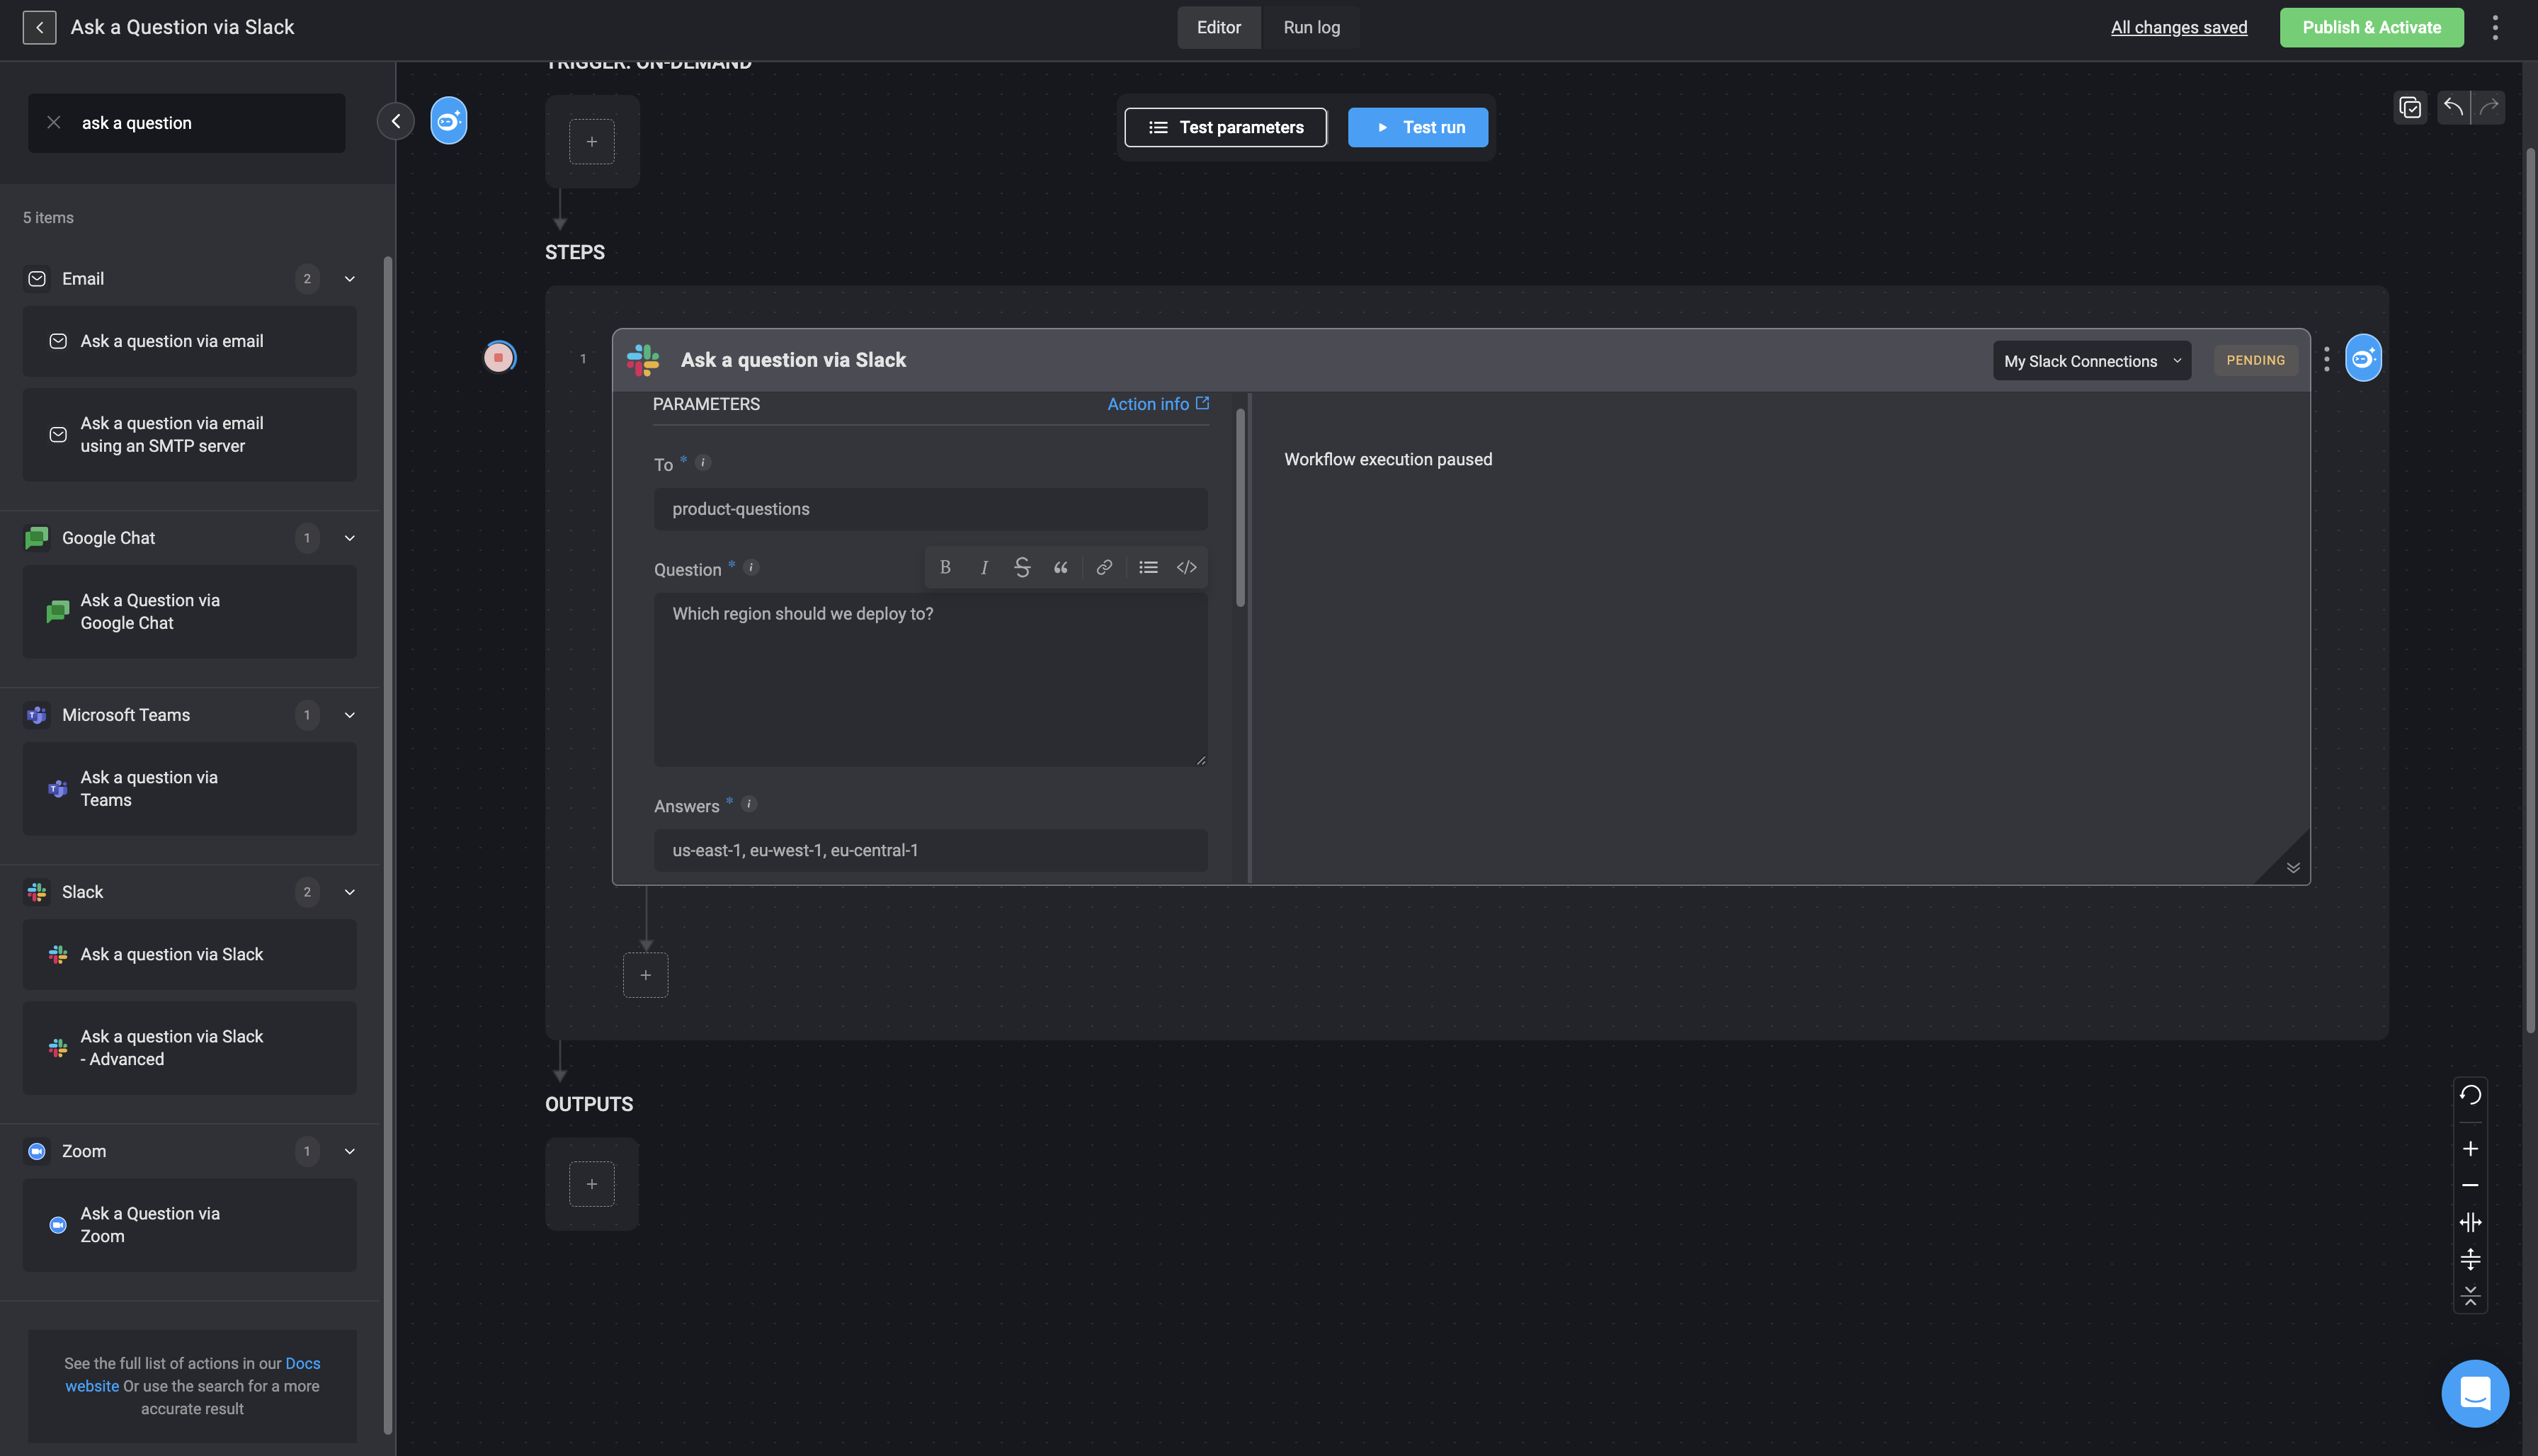Insert code block in Question
The width and height of the screenshot is (2538, 1456).
pyautogui.click(x=1187, y=567)
